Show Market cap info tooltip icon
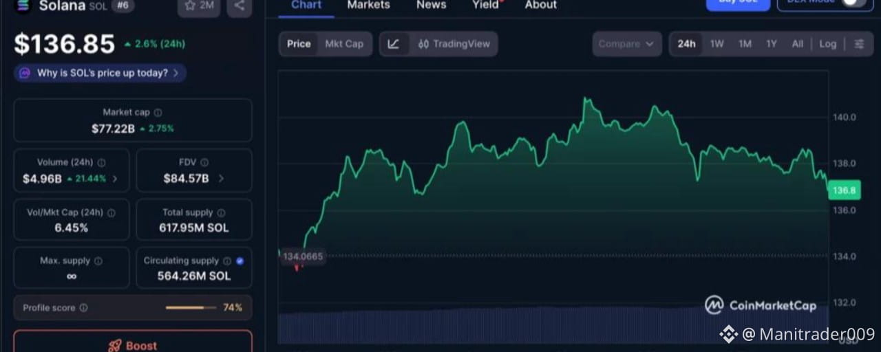 (158, 112)
